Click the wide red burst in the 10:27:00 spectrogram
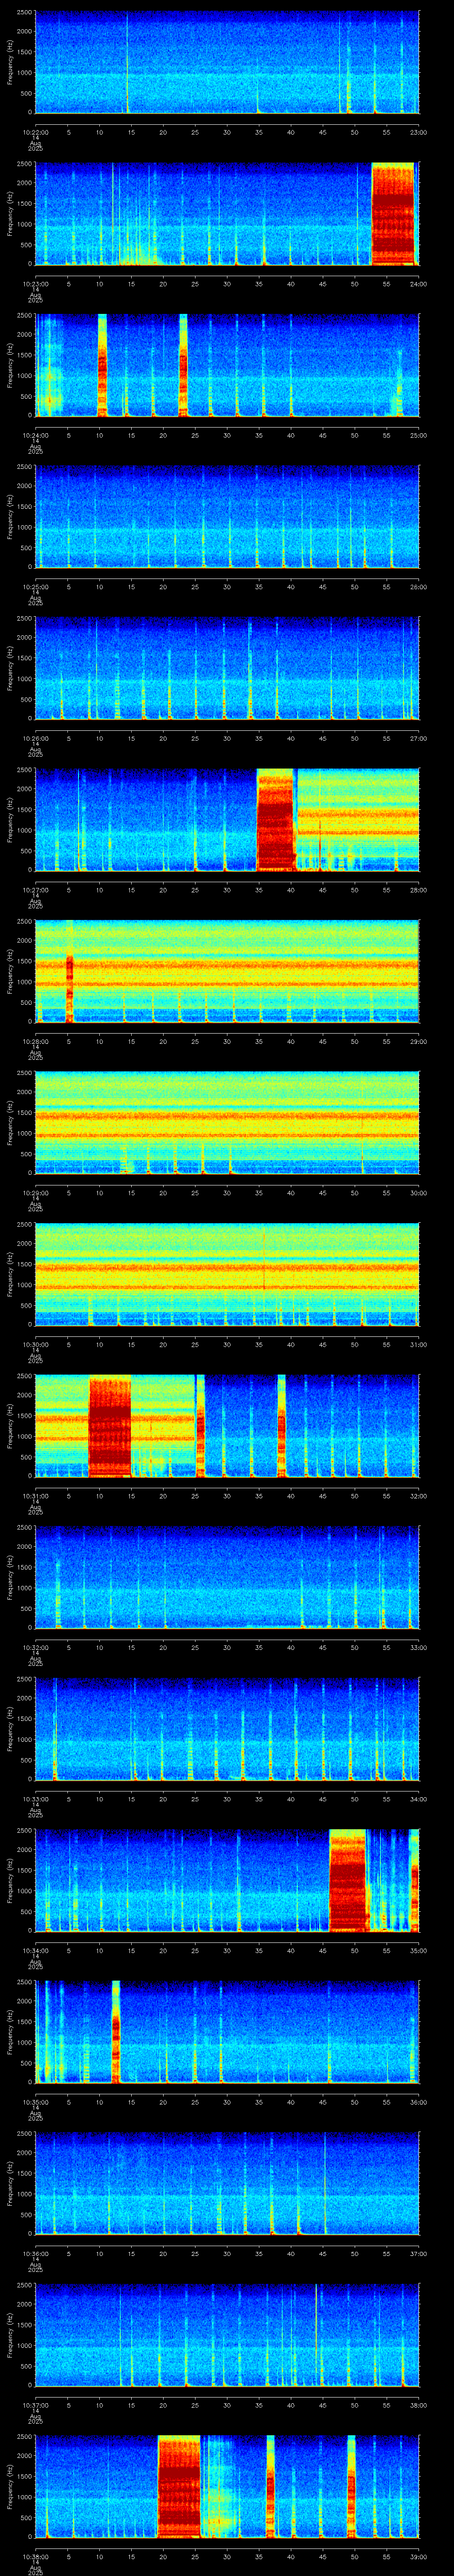Viewport: 454px width, 2576px height. click(x=274, y=819)
